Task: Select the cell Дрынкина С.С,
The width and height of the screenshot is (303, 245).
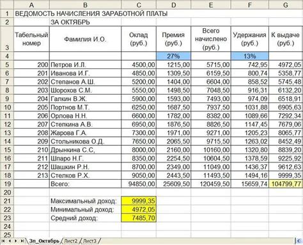Action: point(85,150)
